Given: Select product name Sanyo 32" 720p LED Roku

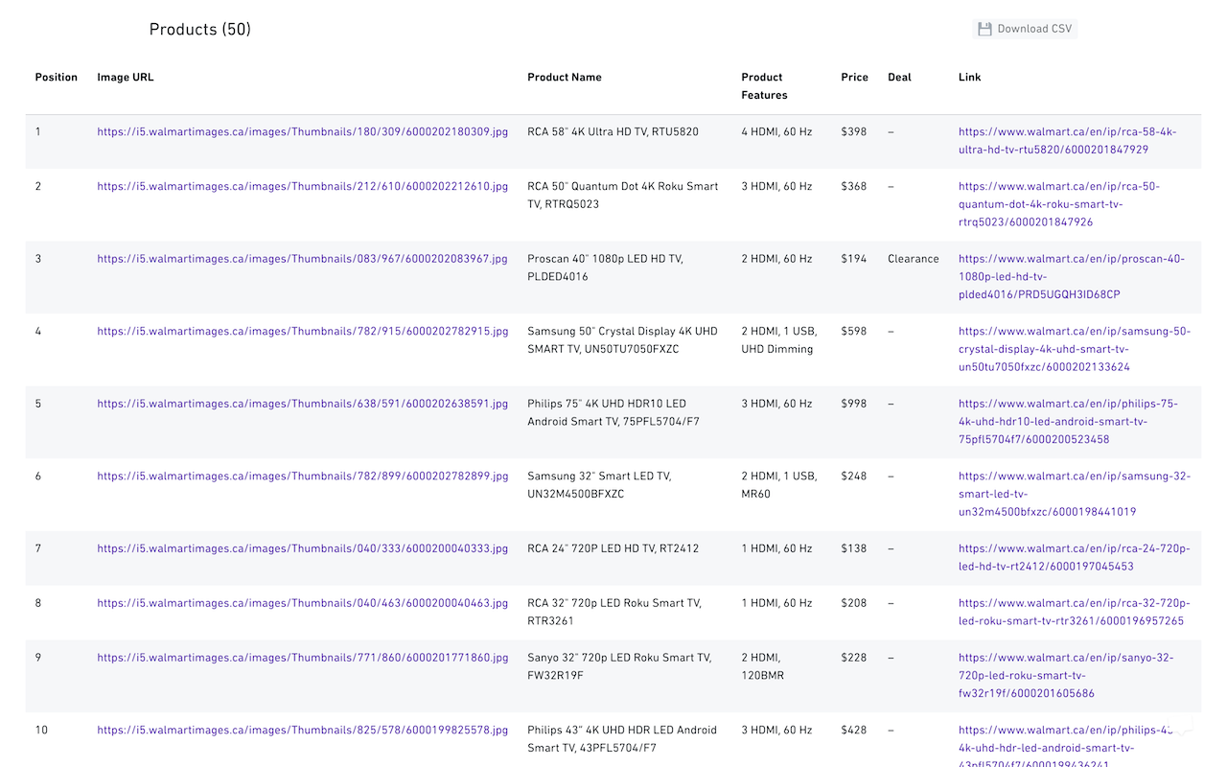Looking at the screenshot, I should point(619,666).
